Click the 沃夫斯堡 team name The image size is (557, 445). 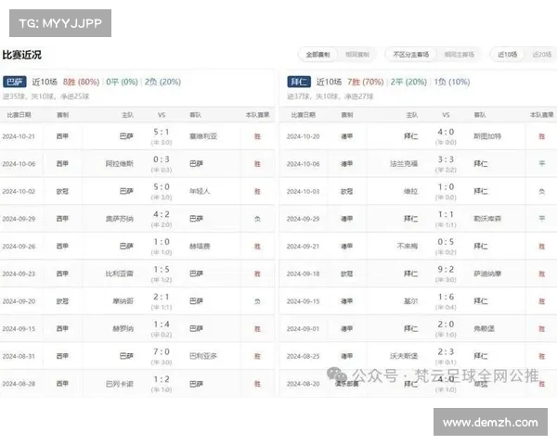[x=404, y=356]
